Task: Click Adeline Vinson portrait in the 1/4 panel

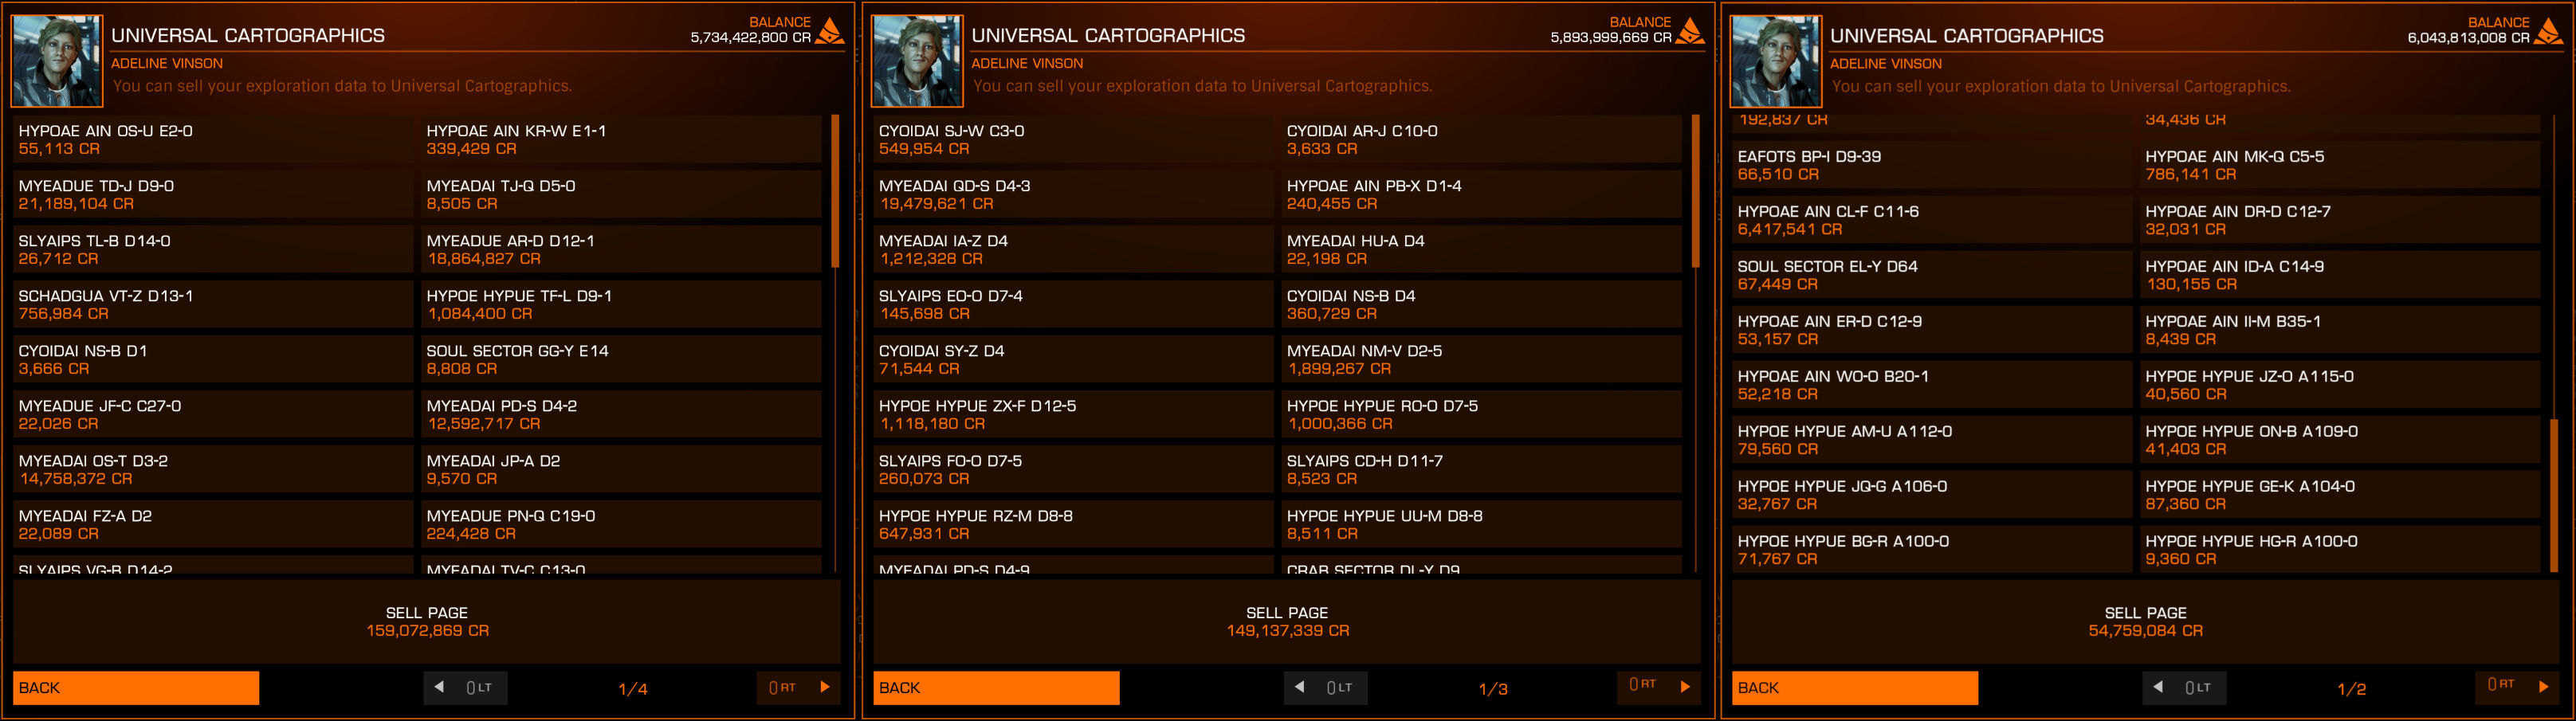Action: pyautogui.click(x=57, y=61)
